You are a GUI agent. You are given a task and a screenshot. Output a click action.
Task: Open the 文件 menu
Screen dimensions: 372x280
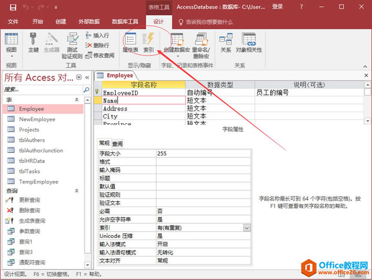click(13, 21)
